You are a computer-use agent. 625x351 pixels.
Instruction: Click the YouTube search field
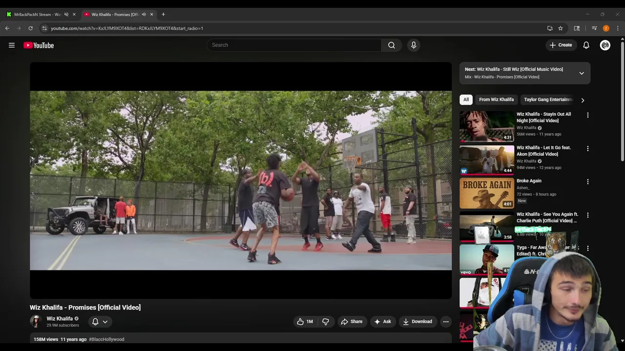click(294, 45)
